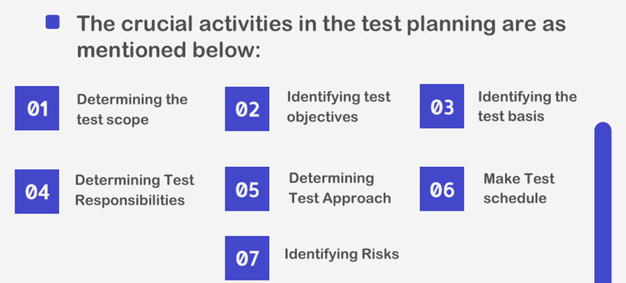The width and height of the screenshot is (626, 283).
Task: Click the vertical purple bar on the right
Action: [x=603, y=209]
